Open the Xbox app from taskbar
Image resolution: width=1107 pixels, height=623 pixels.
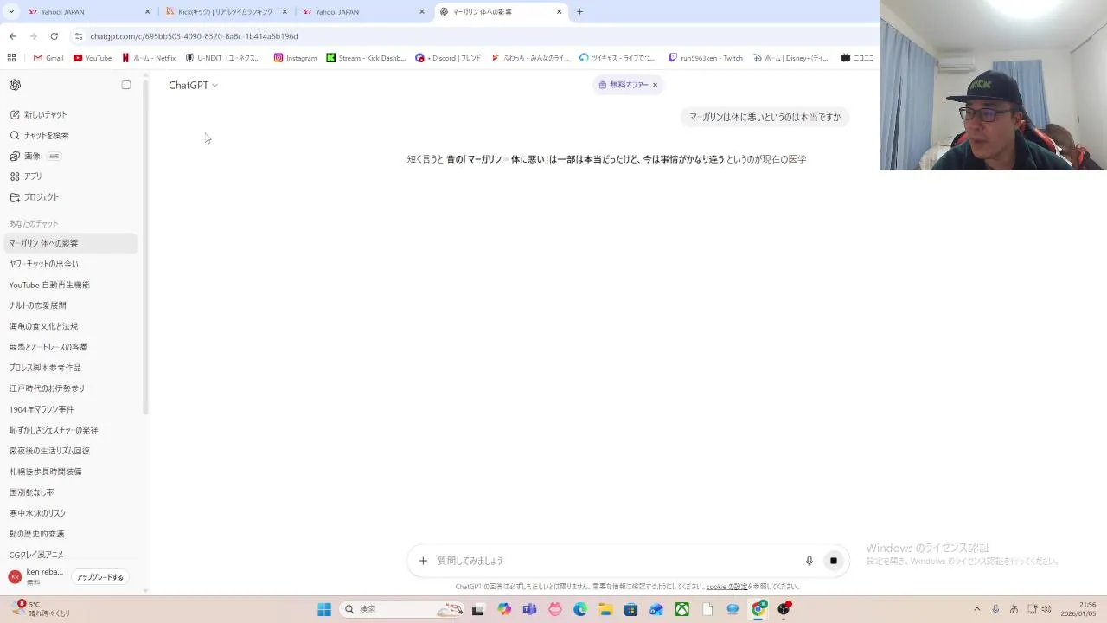coord(682,609)
